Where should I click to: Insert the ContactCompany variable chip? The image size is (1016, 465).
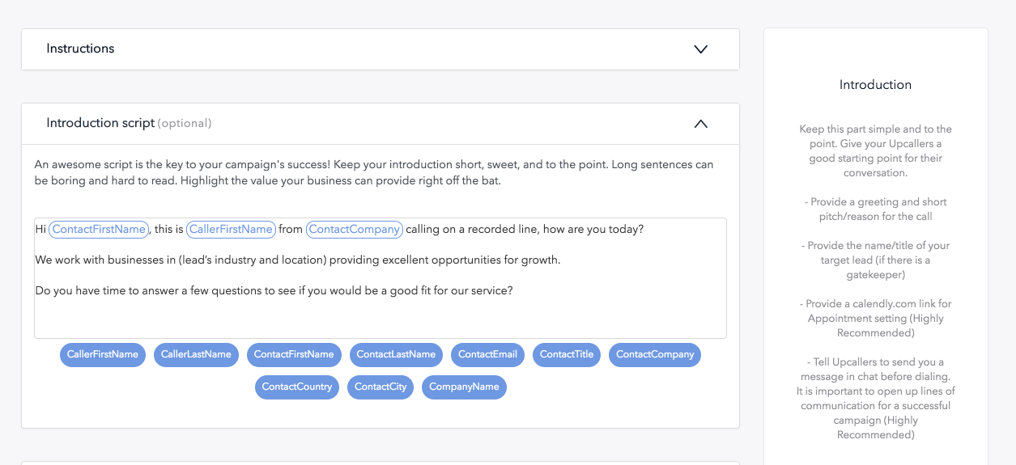655,355
